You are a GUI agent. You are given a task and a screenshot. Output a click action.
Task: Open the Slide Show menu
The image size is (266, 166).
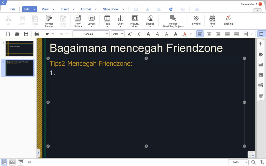[x=111, y=9]
